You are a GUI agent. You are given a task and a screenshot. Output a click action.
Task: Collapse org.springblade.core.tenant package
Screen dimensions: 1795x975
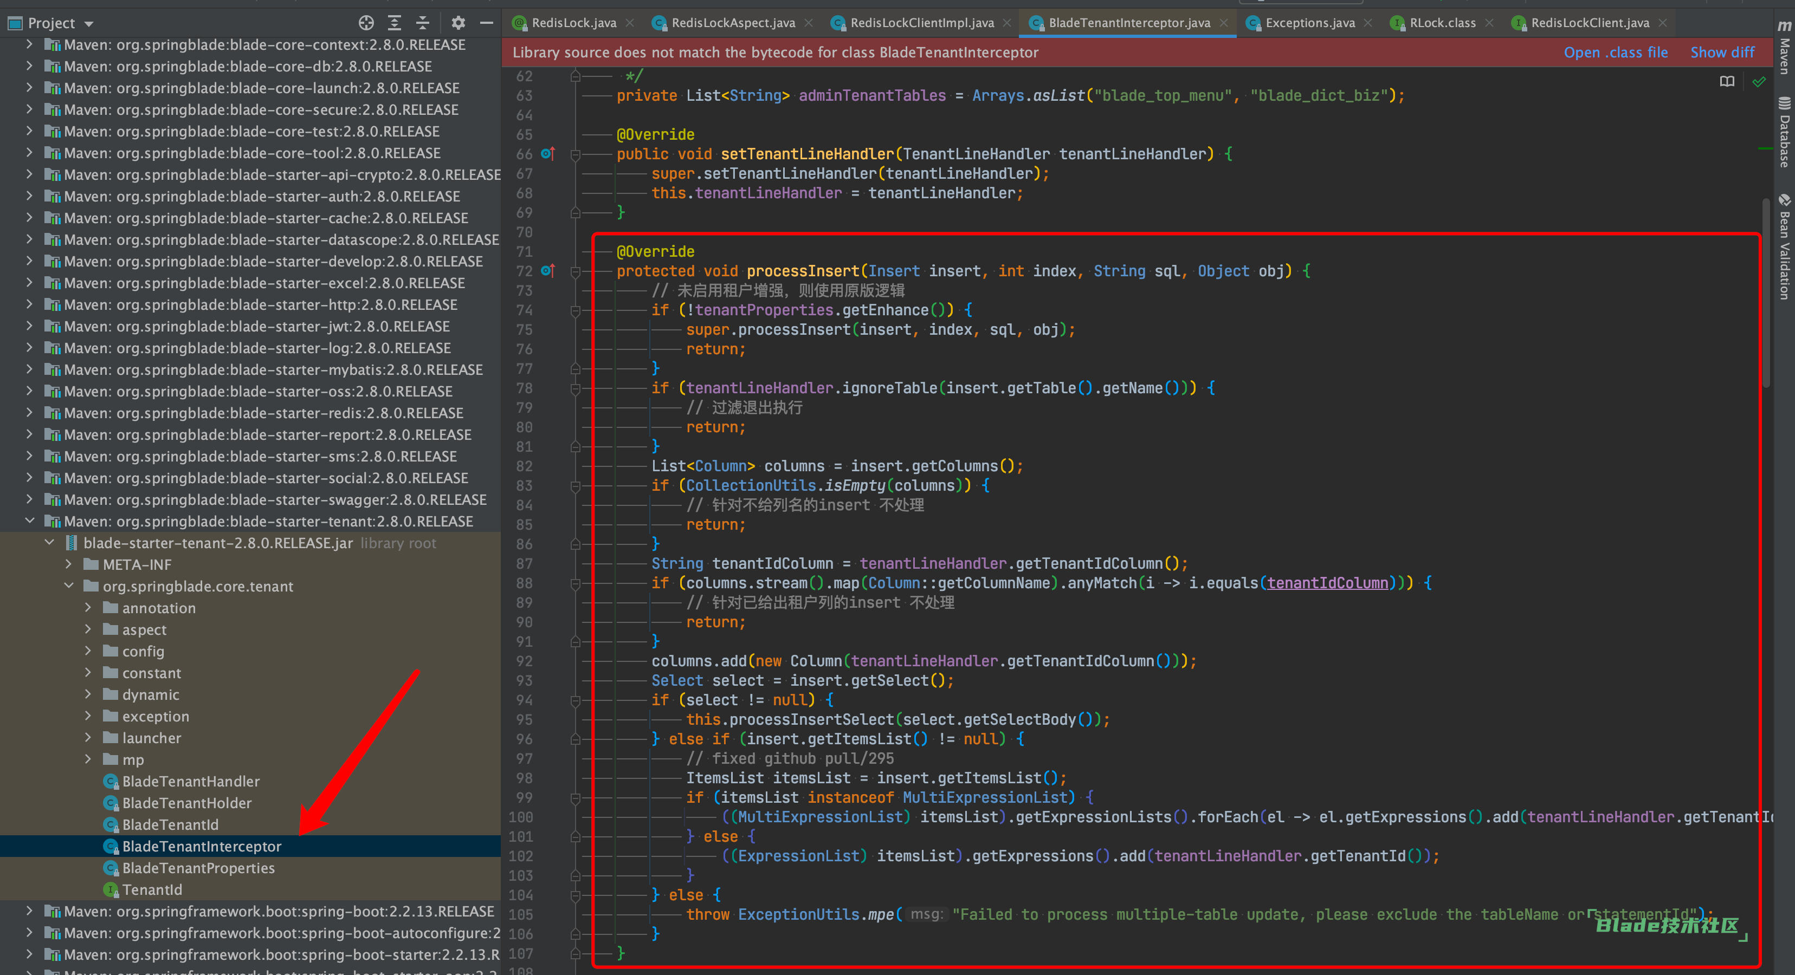[x=68, y=586]
